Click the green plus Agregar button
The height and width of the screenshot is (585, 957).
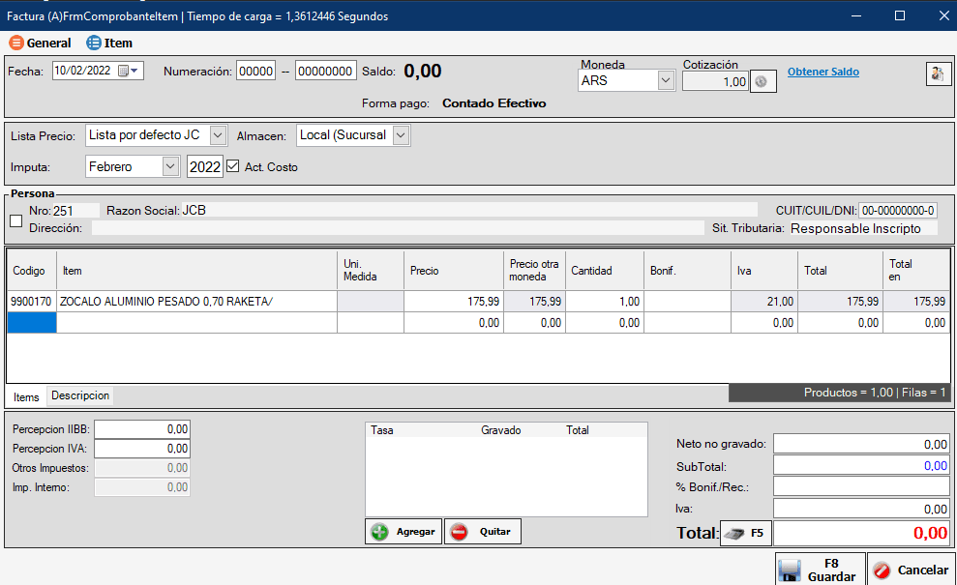coord(404,532)
